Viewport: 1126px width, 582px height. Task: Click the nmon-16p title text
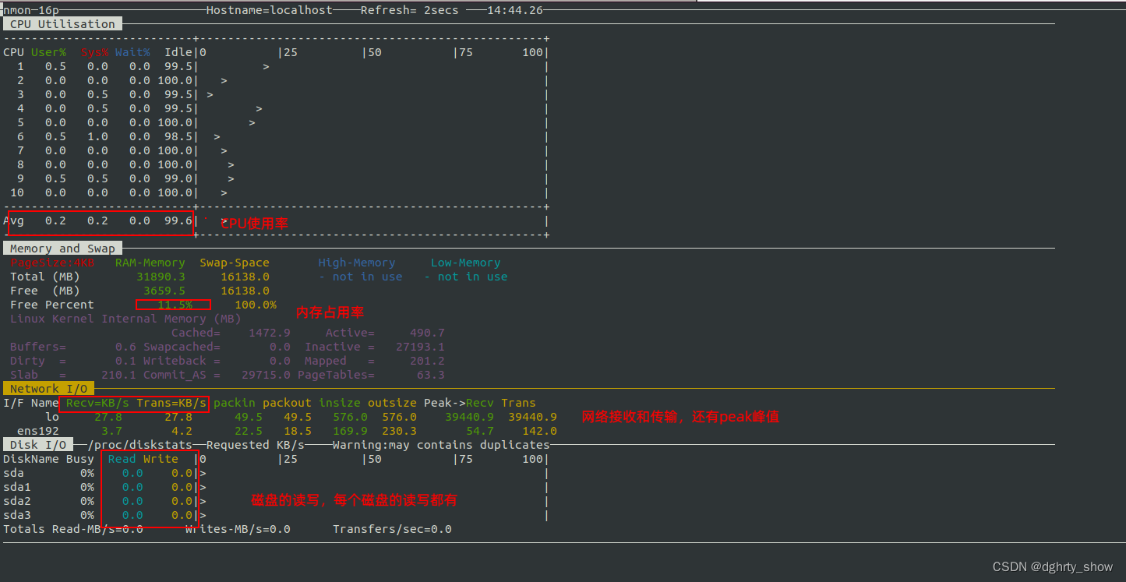click(x=30, y=10)
